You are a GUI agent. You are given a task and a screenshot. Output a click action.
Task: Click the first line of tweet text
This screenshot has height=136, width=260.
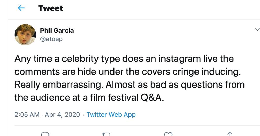[124, 59]
